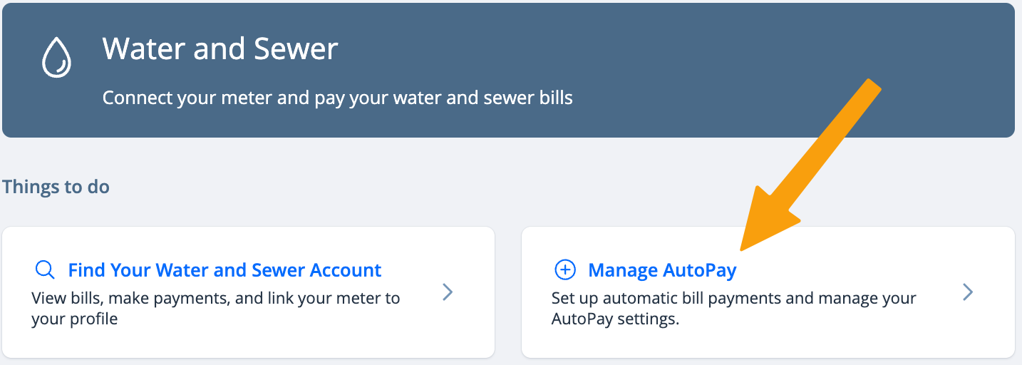Image resolution: width=1022 pixels, height=365 pixels.
Task: Click the 'Connect your meter and pay' subtitle
Action: (x=337, y=97)
